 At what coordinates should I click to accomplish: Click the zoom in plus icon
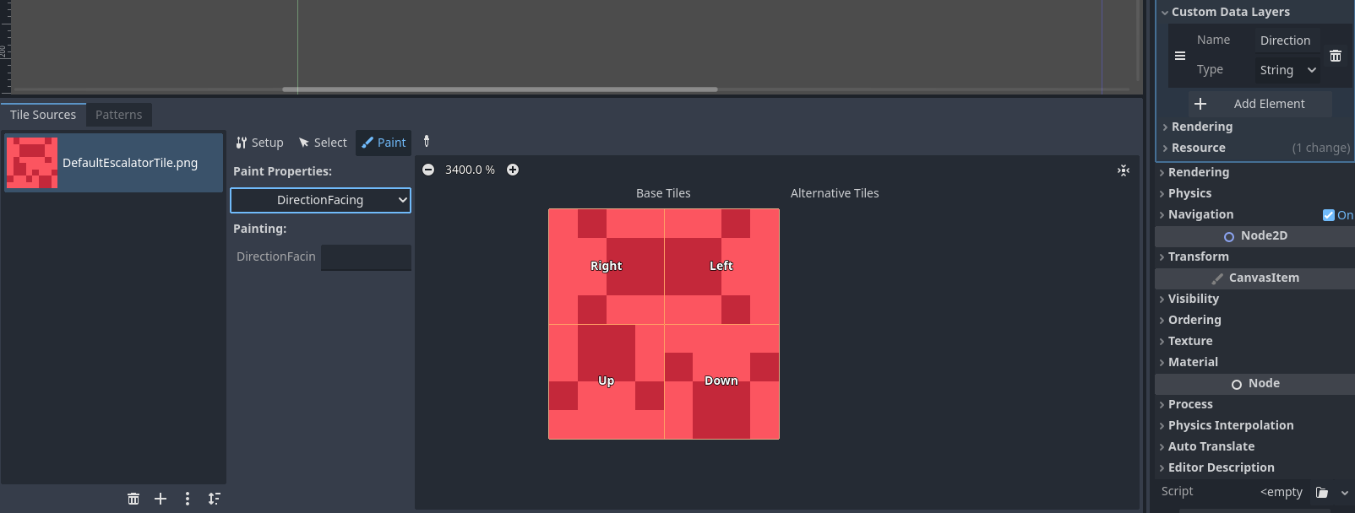(513, 170)
